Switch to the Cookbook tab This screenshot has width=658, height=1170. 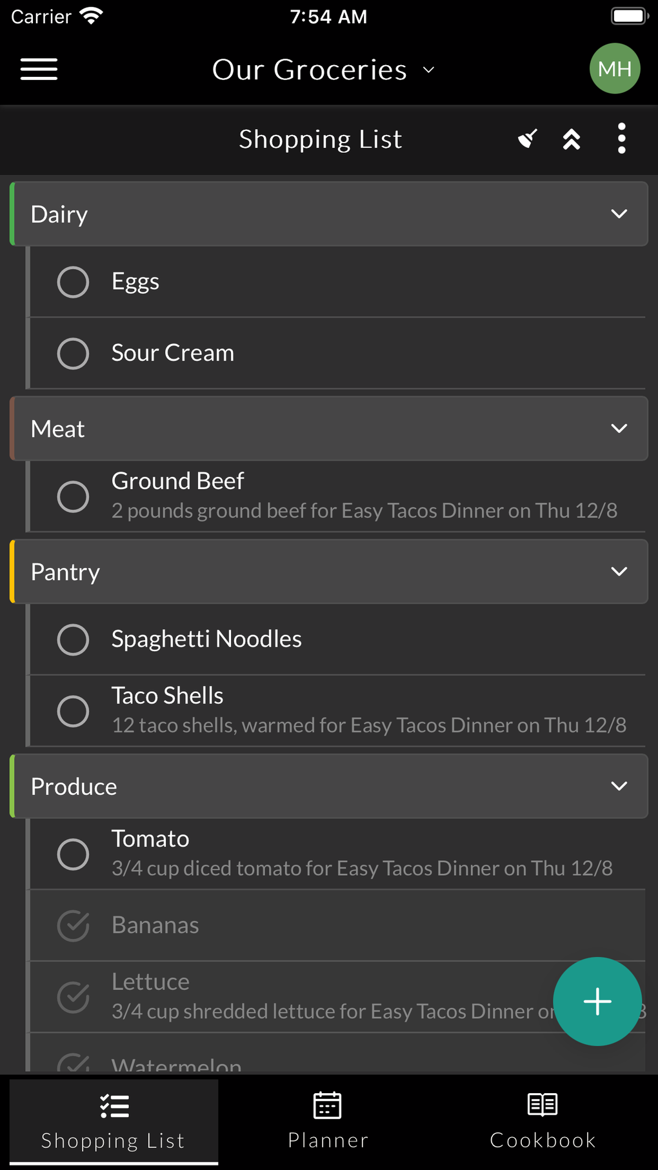click(543, 1122)
